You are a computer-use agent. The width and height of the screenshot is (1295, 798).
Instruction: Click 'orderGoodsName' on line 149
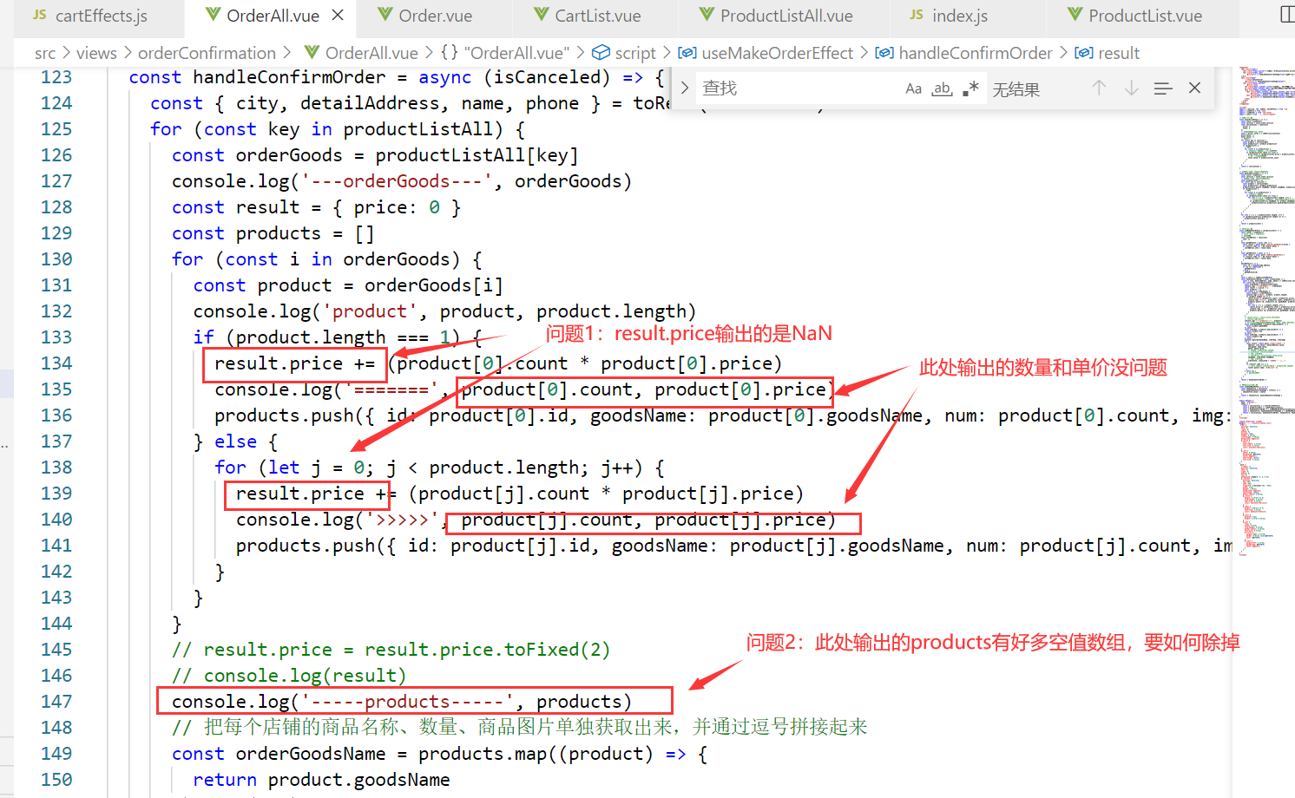[311, 754]
